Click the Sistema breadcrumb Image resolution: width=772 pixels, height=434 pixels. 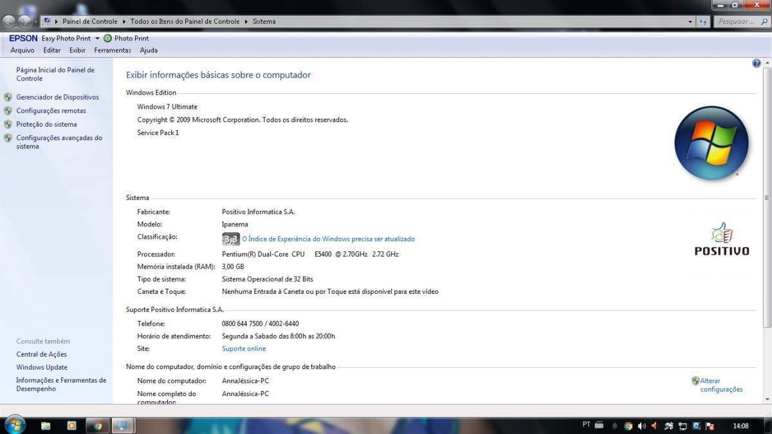[x=264, y=21]
